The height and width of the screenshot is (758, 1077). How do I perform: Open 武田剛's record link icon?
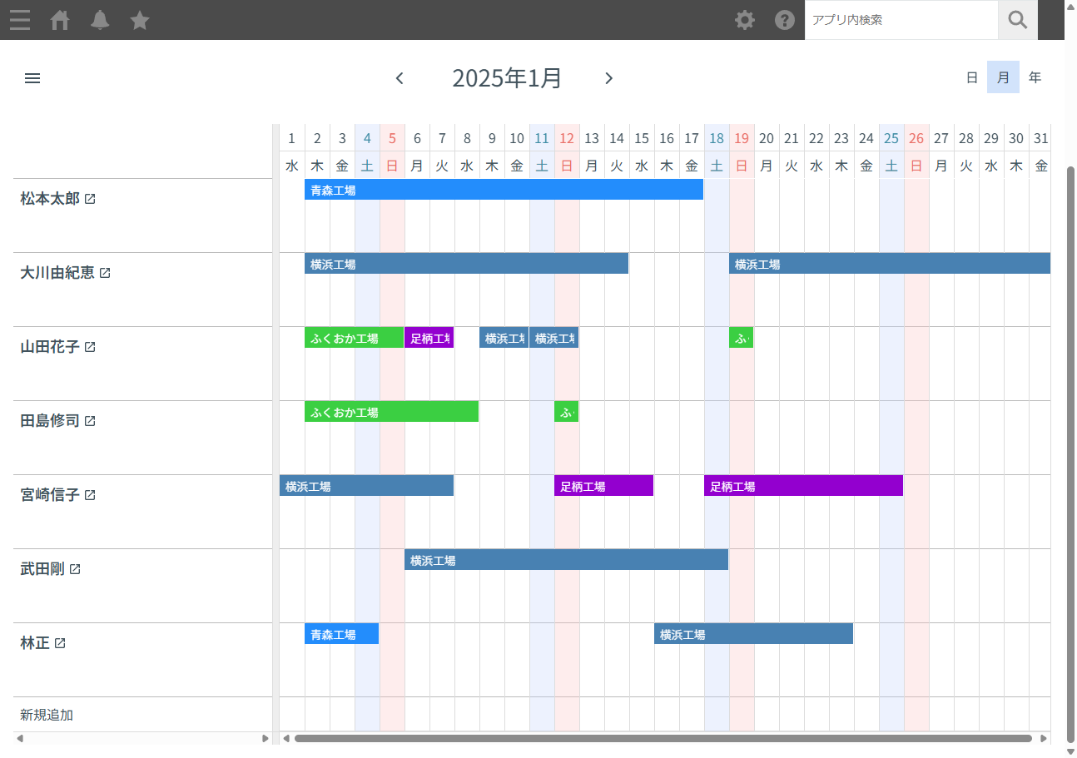(x=75, y=570)
